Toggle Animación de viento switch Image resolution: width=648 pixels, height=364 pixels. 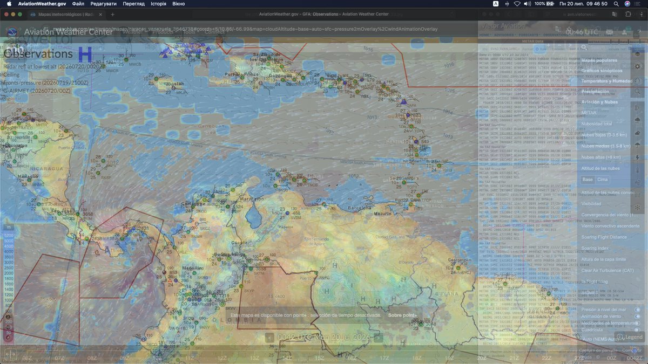coord(637,317)
